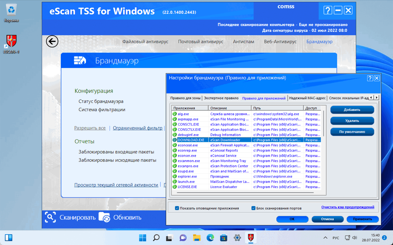Click green status icon for LICENSE.EXE
Viewport: 393px width, 245px height.
[x=175, y=187]
